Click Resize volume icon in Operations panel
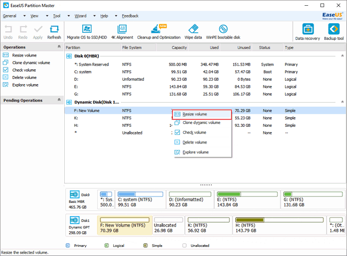Image resolution: width=347 pixels, height=256 pixels. pyautogui.click(x=6, y=55)
